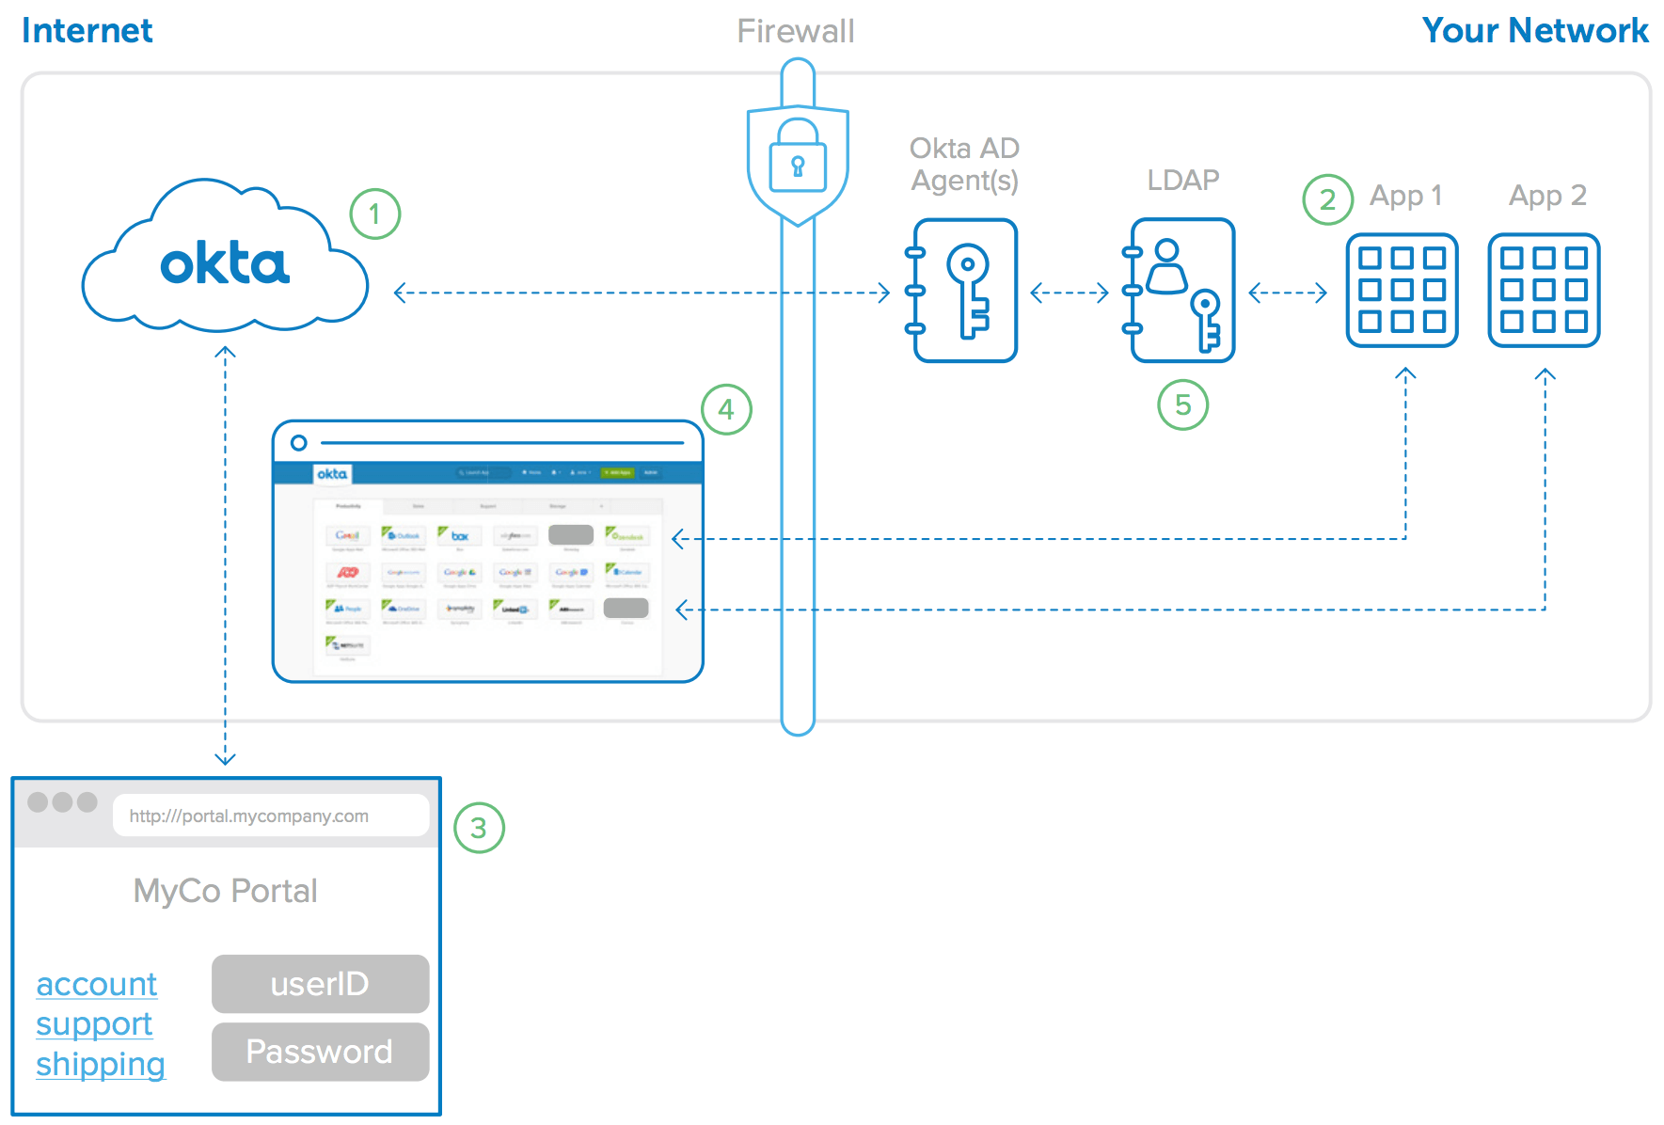This screenshot has width=1664, height=1125.
Task: Launch the LinkedIn app tile
Action: [515, 609]
